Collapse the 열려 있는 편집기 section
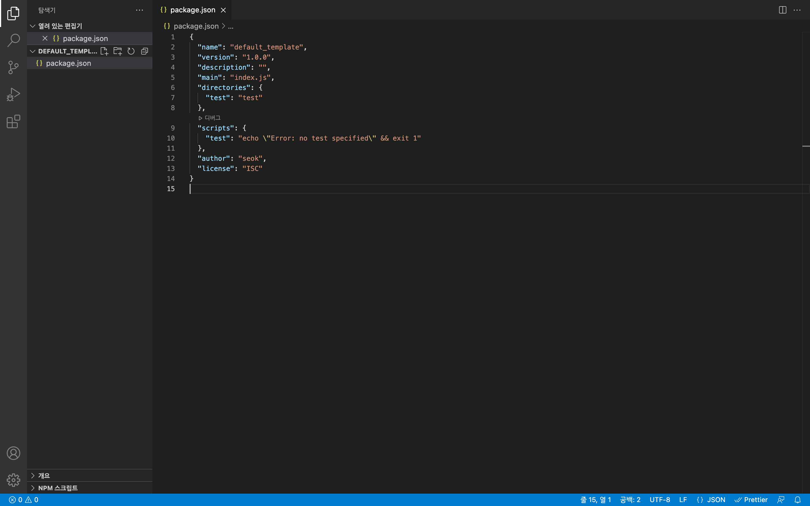 point(90,26)
